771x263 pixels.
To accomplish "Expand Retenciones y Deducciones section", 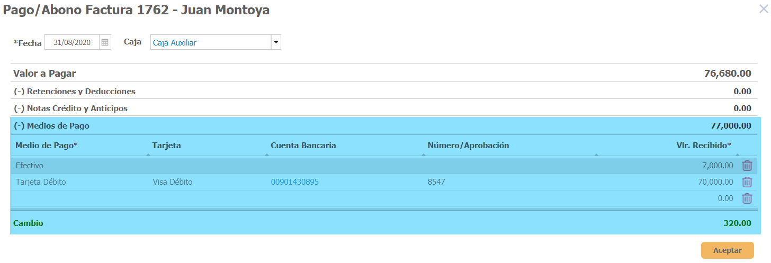I will (74, 91).
